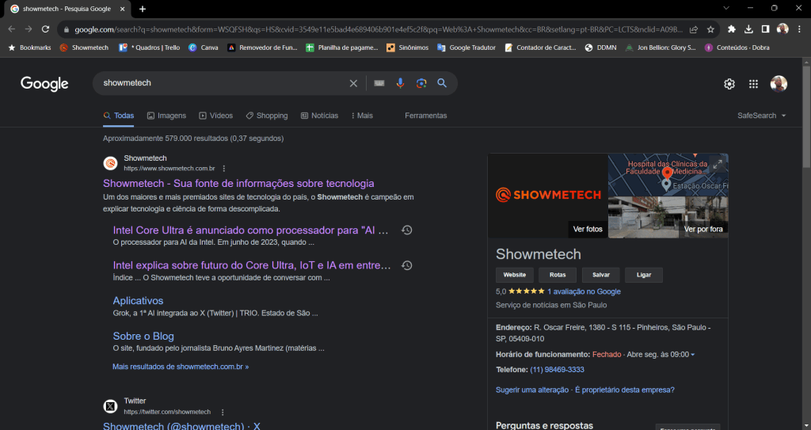Click the browser address bar URL
Image resolution: width=811 pixels, height=430 pixels.
tap(378, 29)
